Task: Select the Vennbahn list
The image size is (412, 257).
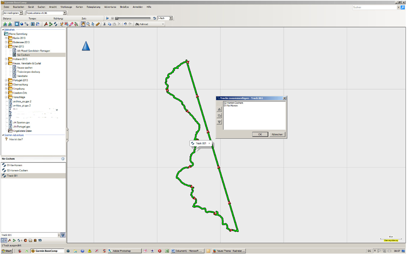Action: point(23,76)
